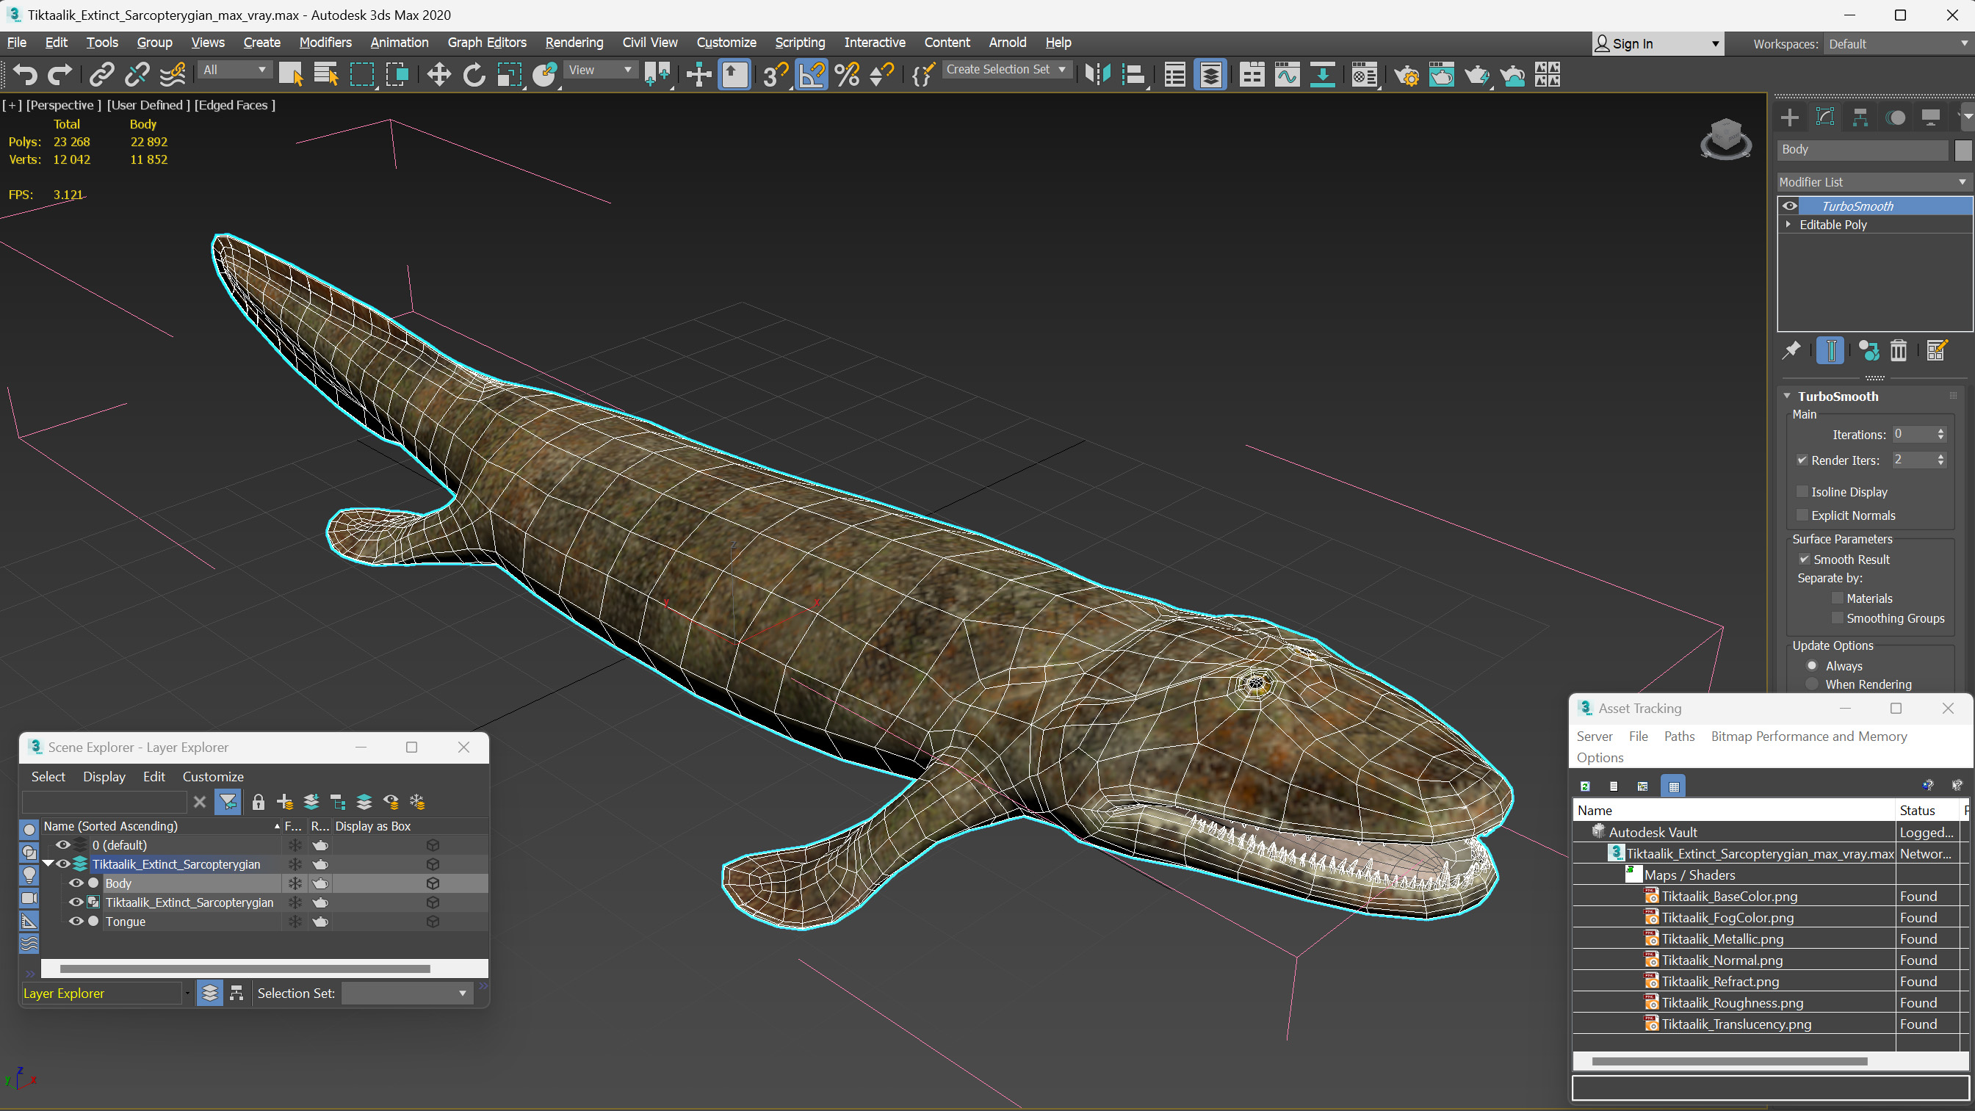Open the Modifier List dropdown
The height and width of the screenshot is (1111, 1975).
1874,181
